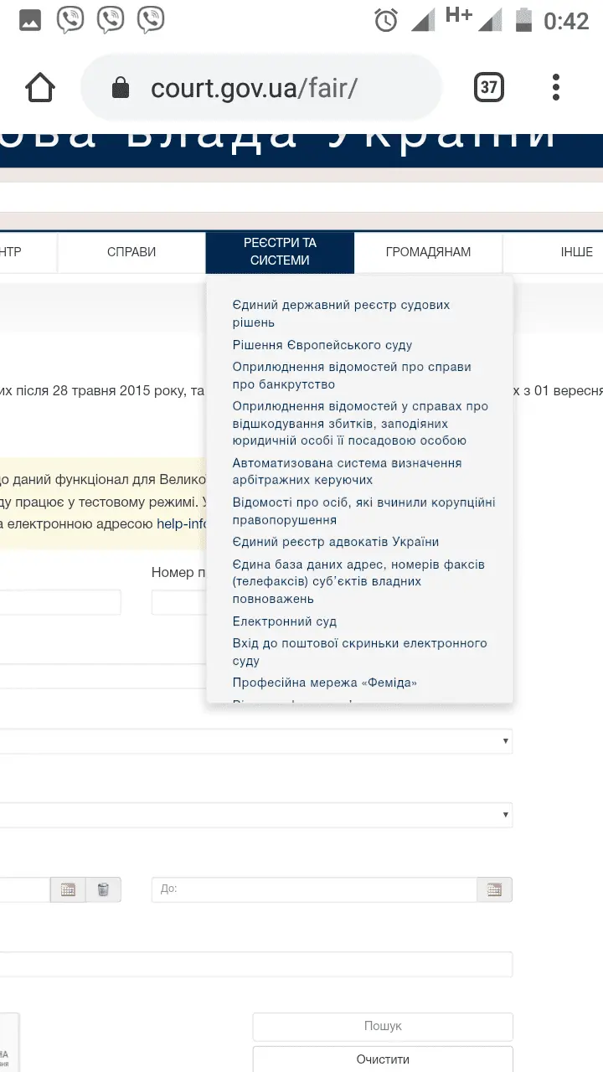Open Chrome three-dot overflow menu

coord(556,88)
